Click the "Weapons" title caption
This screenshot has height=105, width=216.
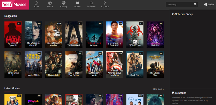pos(94,45)
